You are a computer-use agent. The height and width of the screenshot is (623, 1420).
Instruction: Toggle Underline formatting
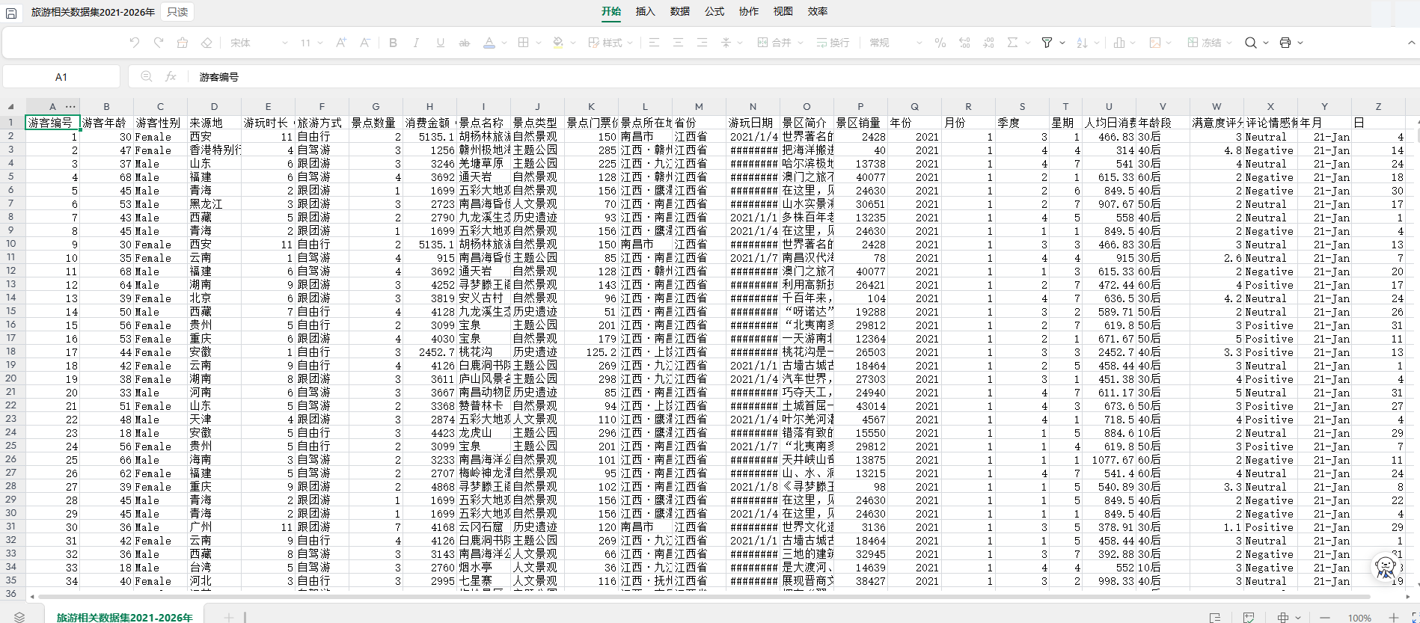click(440, 43)
